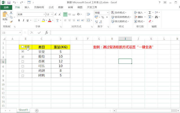Click the horizontal scrollbar right arrow

(x=178, y=110)
